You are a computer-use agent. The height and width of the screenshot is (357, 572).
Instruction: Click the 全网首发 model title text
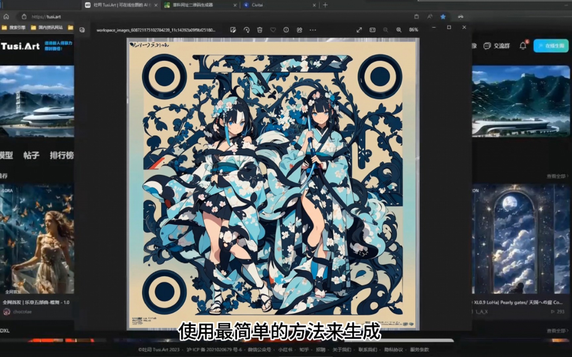click(x=36, y=302)
